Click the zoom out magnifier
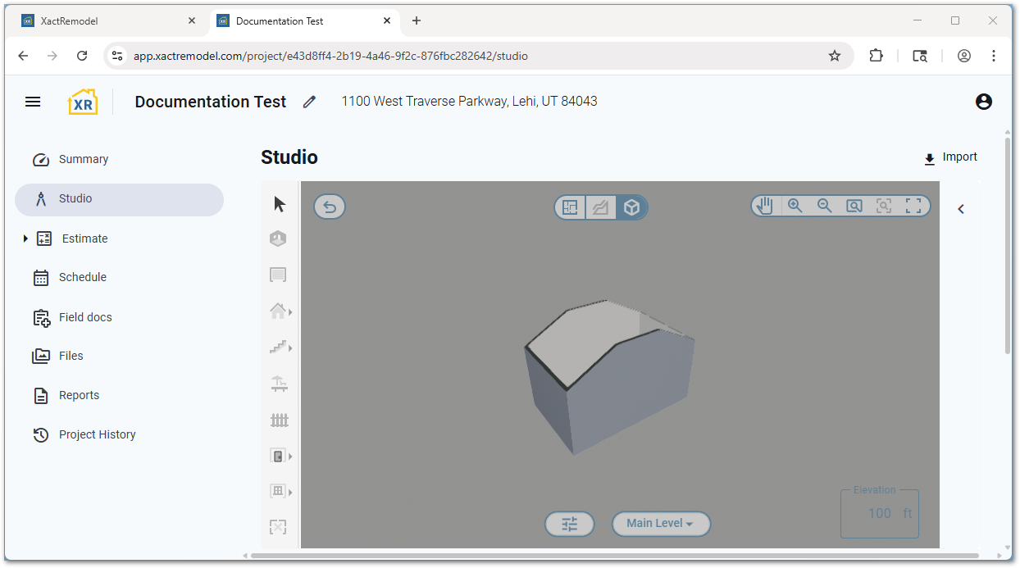Image resolution: width=1020 pixels, height=568 pixels. pyautogui.click(x=824, y=206)
